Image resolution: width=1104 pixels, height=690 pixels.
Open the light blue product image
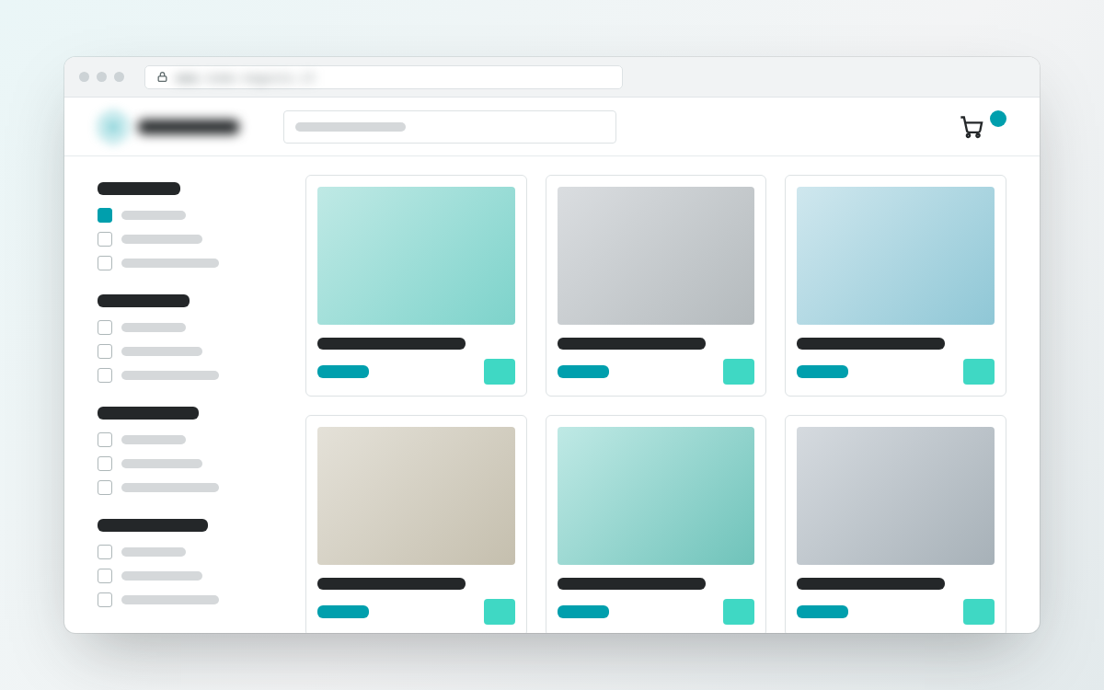tap(895, 256)
